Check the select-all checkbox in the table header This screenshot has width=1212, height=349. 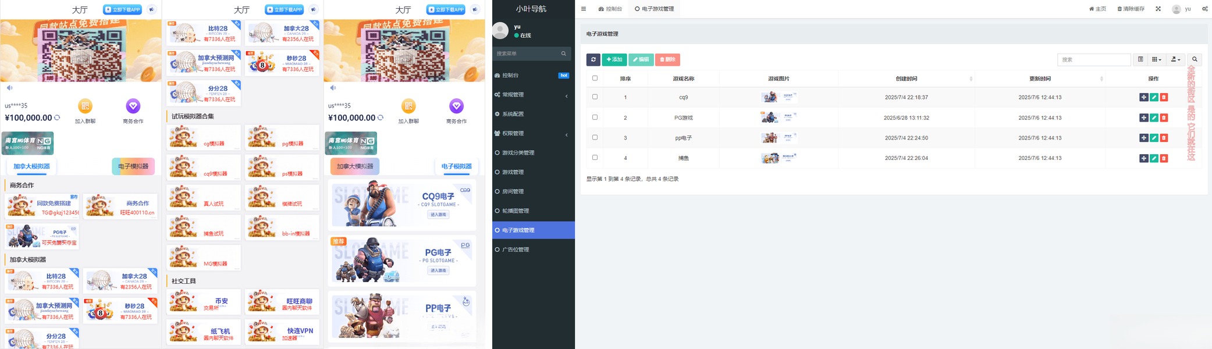pos(595,78)
